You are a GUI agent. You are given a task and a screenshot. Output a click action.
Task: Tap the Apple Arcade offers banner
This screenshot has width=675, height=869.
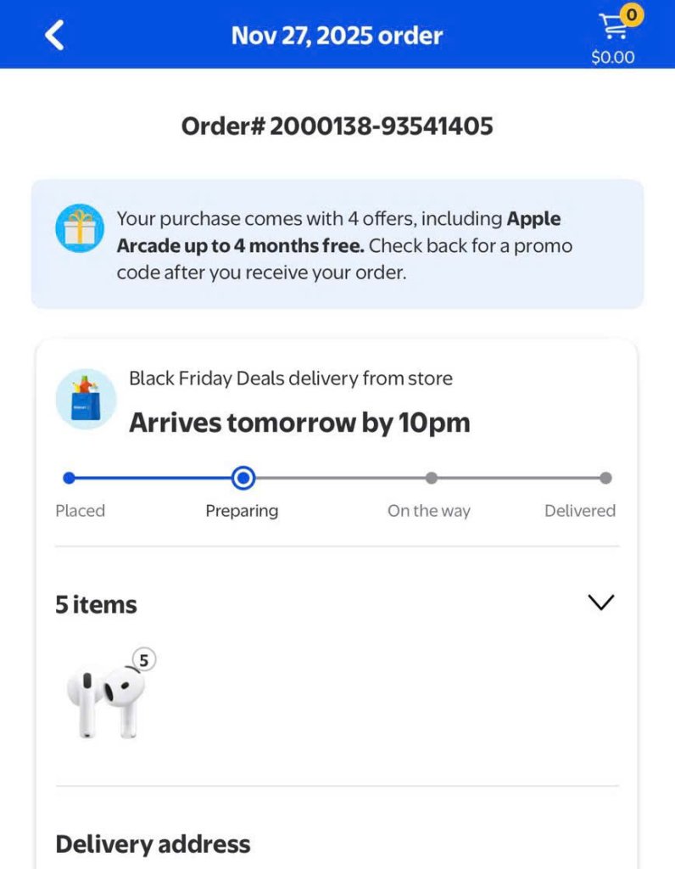tap(337, 244)
